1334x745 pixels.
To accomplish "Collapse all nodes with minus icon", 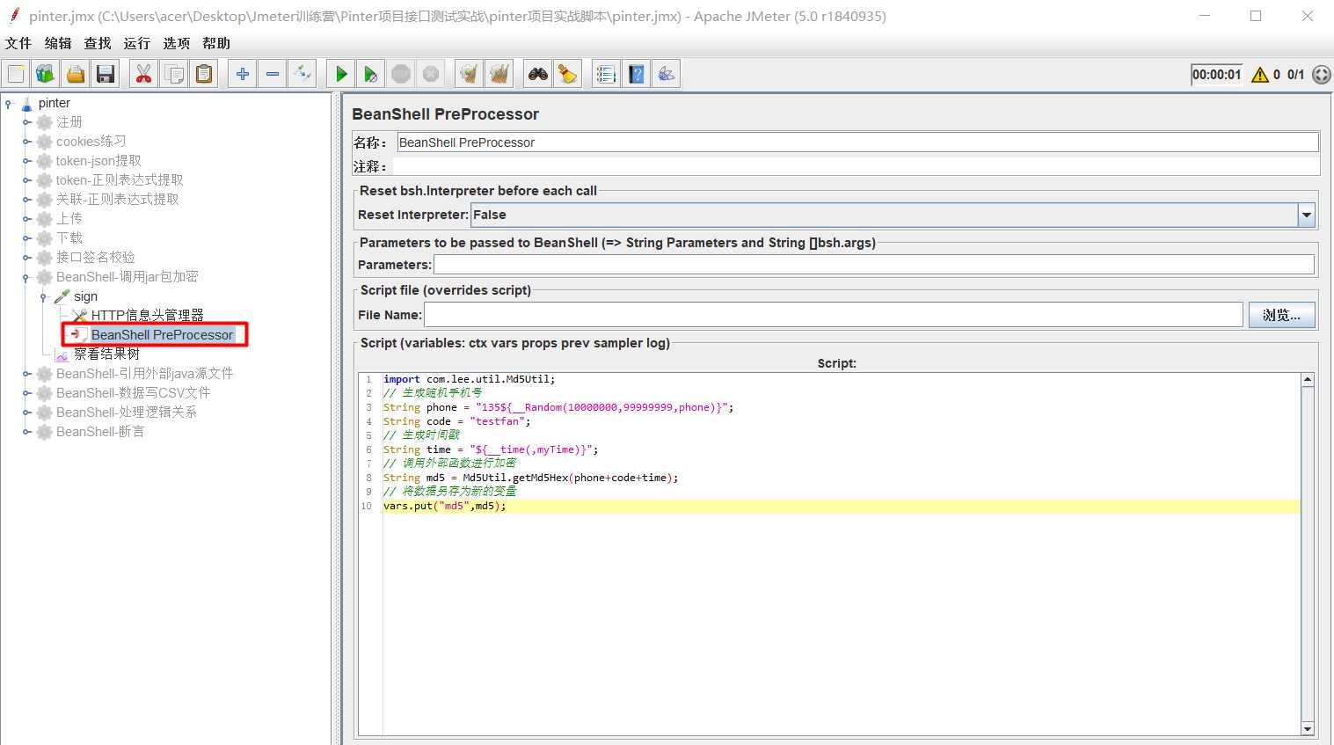I will coord(273,74).
